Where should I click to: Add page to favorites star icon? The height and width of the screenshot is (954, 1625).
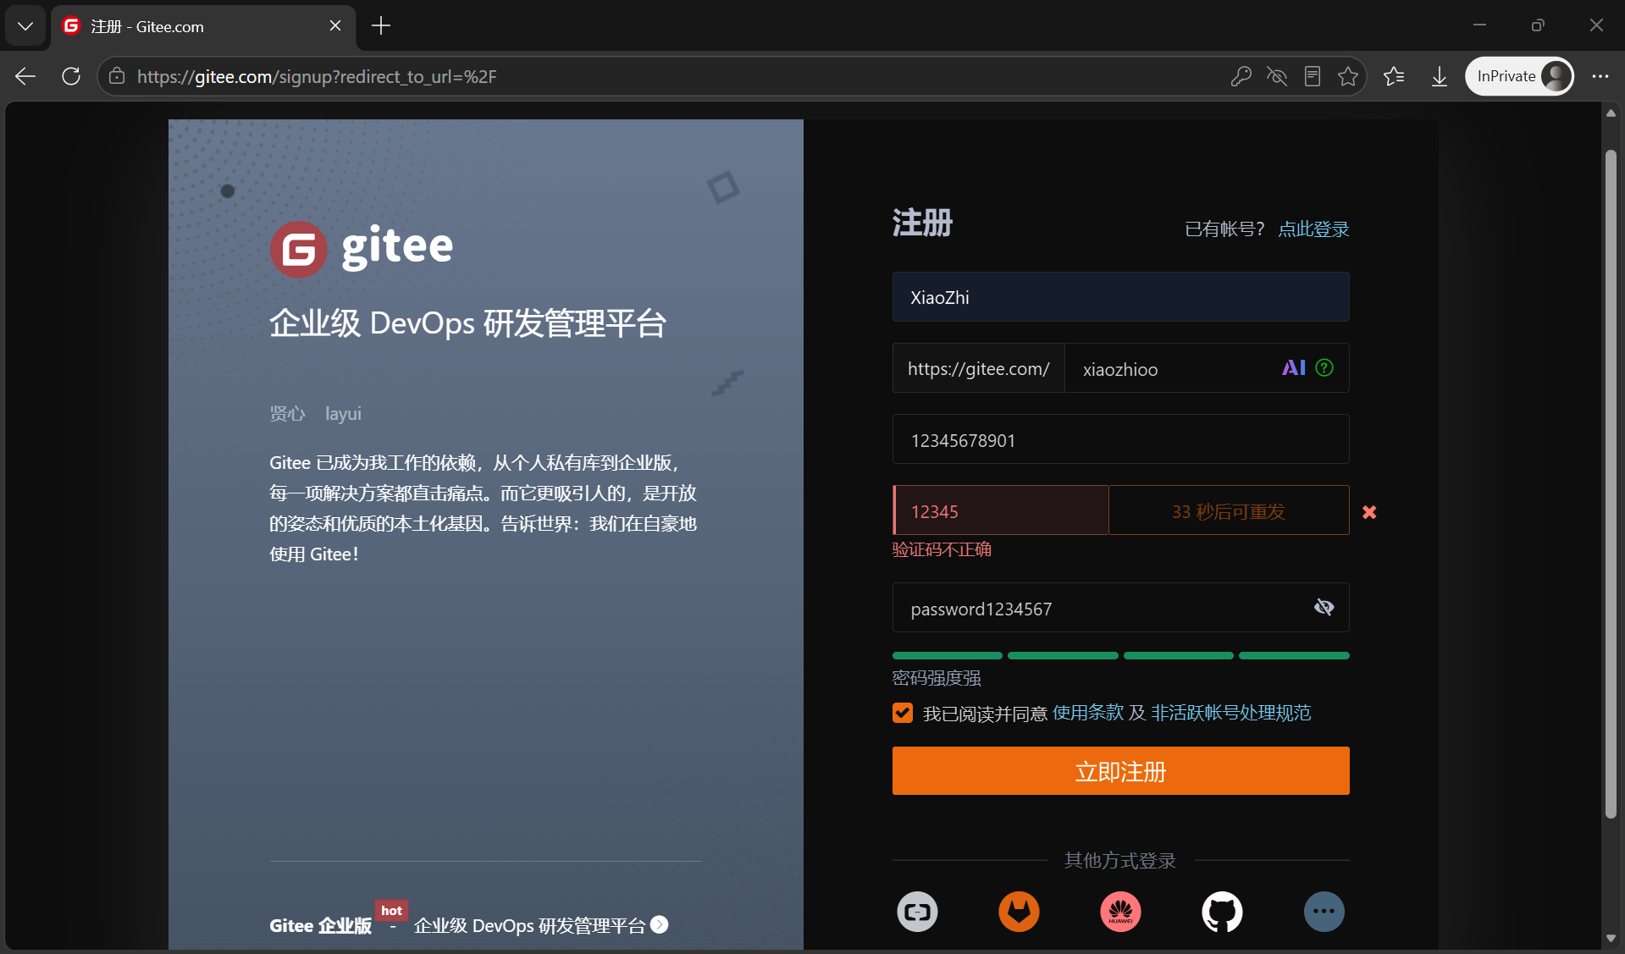pyautogui.click(x=1348, y=76)
